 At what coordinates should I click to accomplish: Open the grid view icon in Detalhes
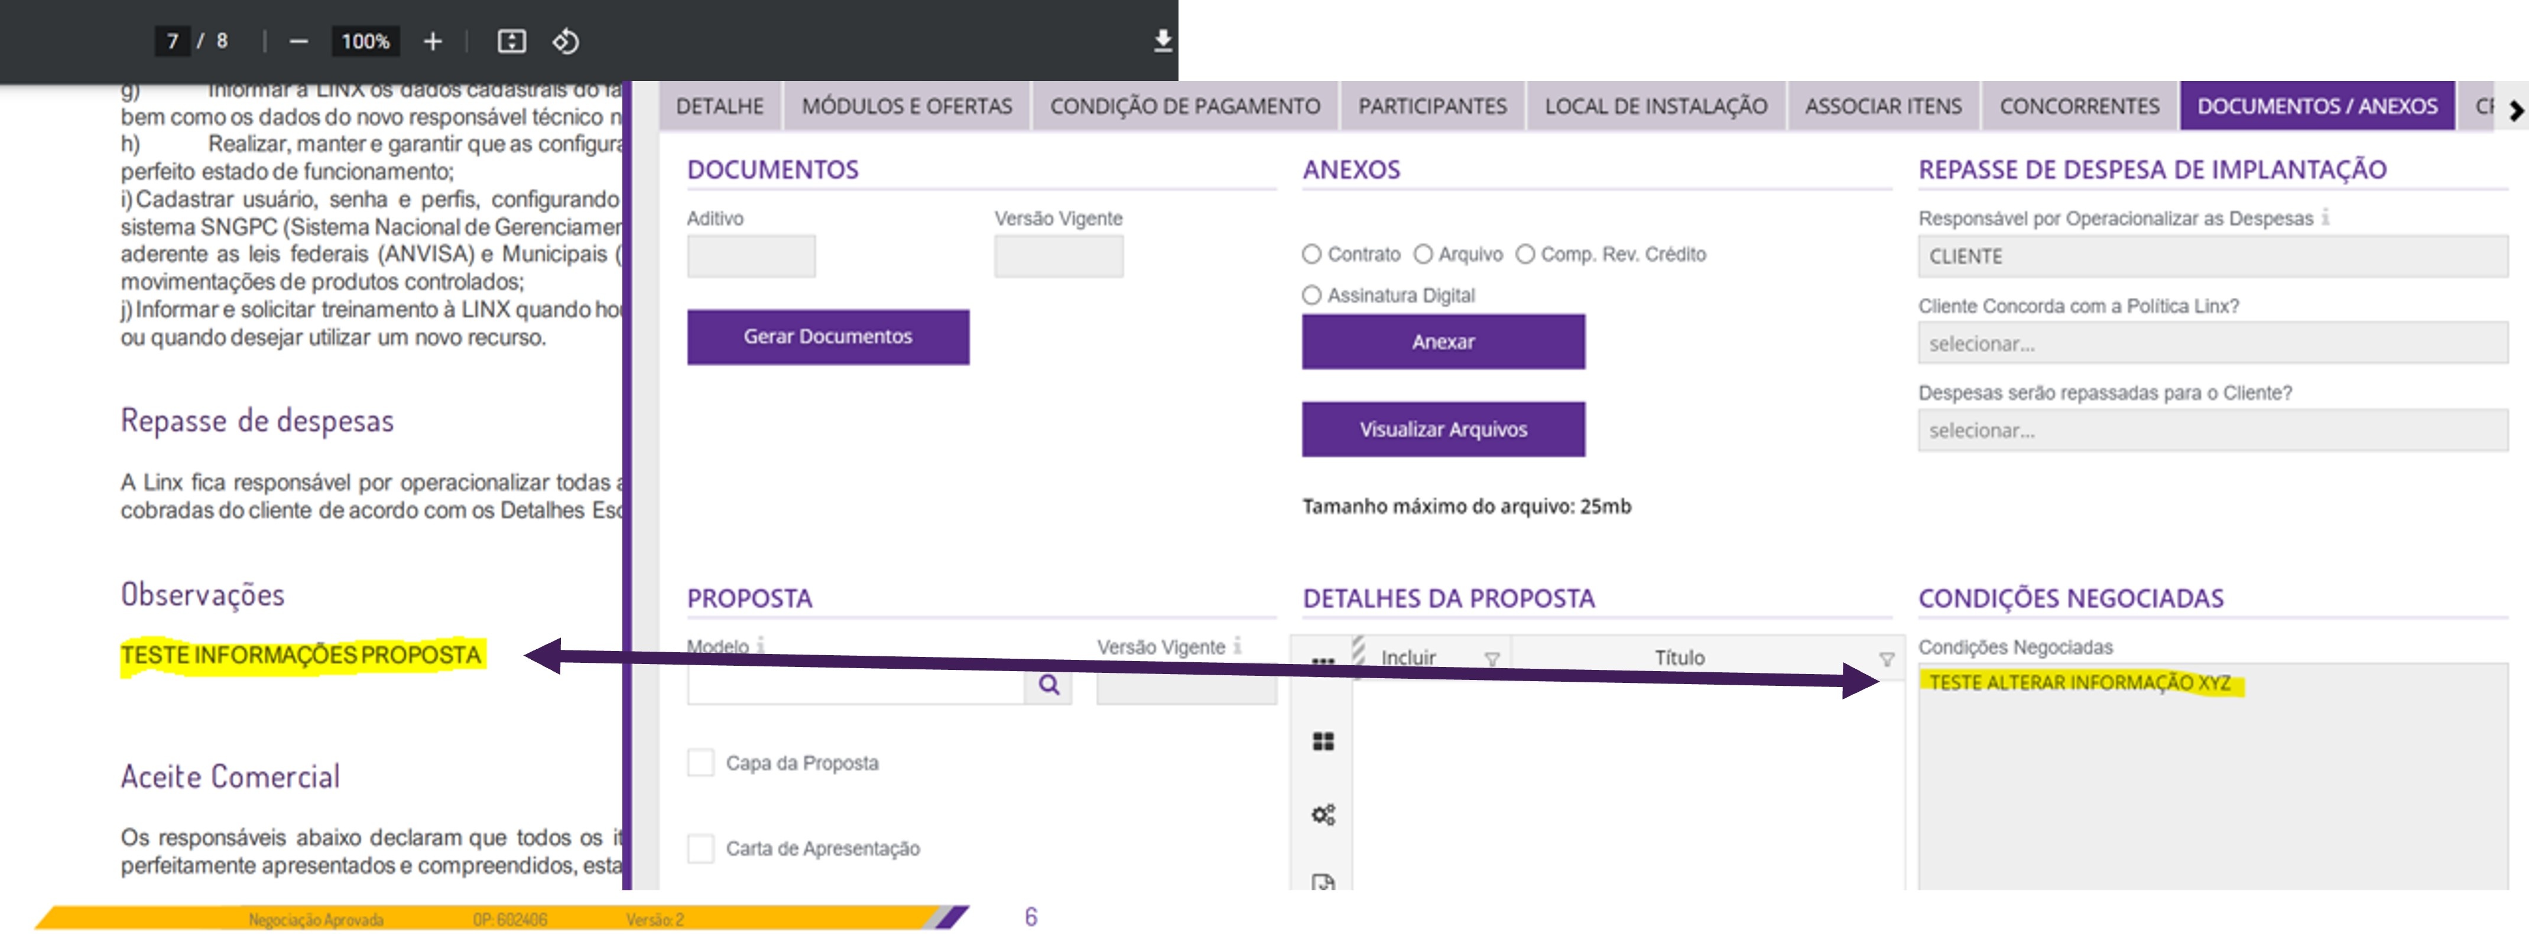point(1323,742)
